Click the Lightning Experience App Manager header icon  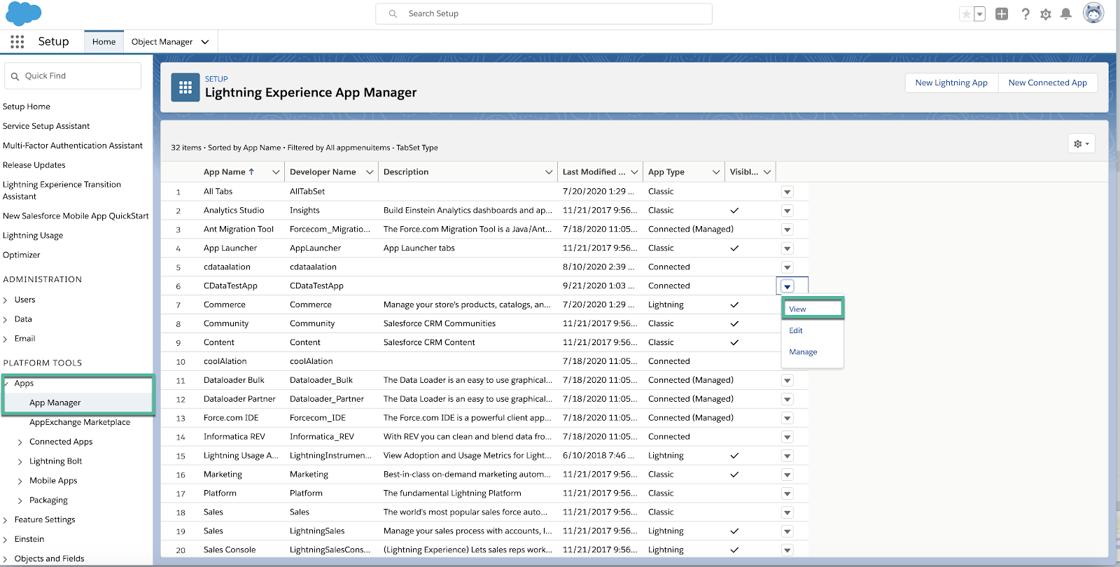[x=185, y=87]
